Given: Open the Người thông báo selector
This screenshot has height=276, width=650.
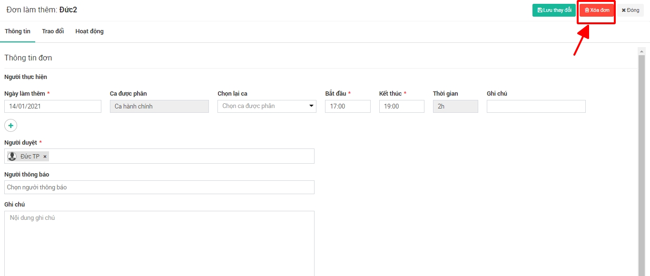Looking at the screenshot, I should pyautogui.click(x=159, y=187).
